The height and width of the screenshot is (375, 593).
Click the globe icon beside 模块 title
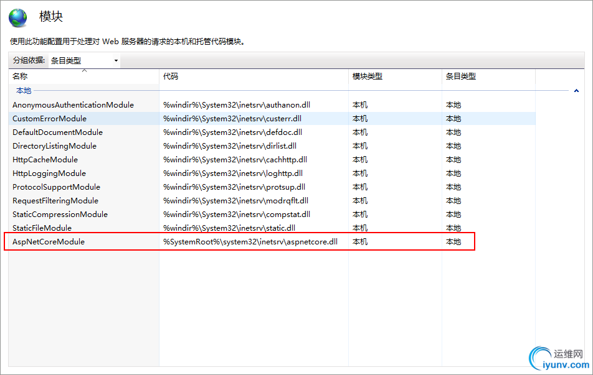pyautogui.click(x=18, y=18)
